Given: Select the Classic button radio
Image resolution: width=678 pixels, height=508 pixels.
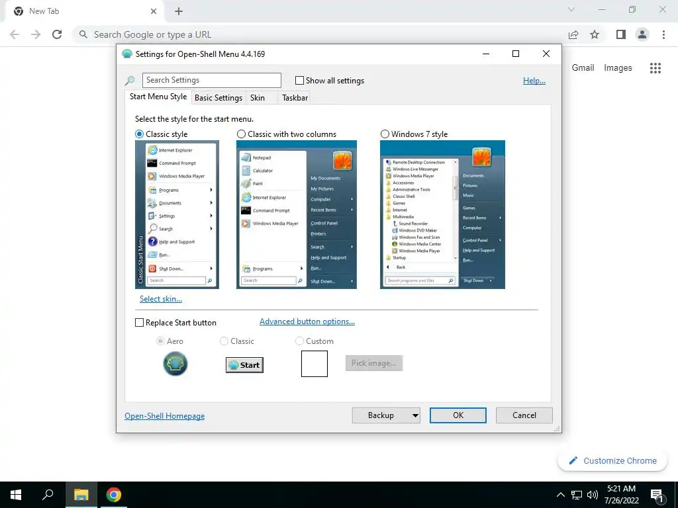Looking at the screenshot, I should click(x=224, y=341).
